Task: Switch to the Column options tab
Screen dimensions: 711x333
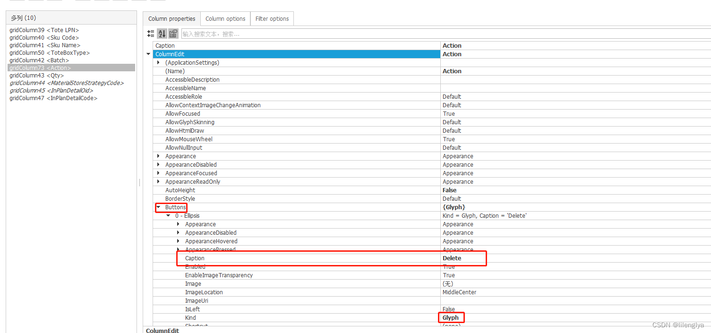Action: (x=225, y=18)
